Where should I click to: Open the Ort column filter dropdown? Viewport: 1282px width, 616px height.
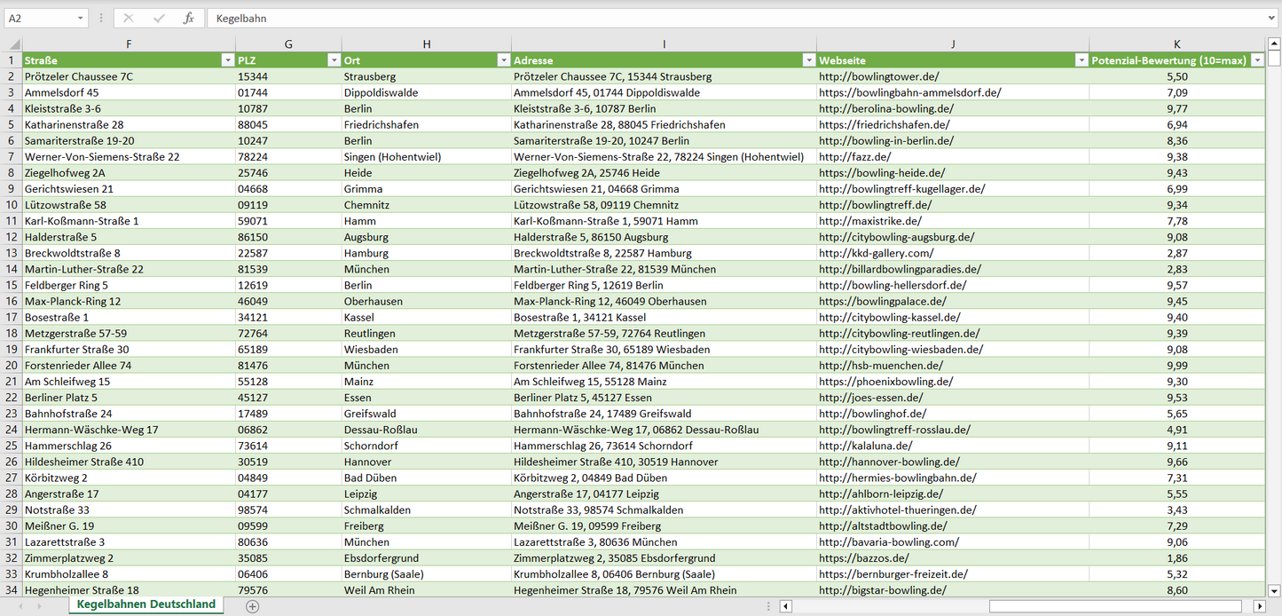pyautogui.click(x=504, y=60)
